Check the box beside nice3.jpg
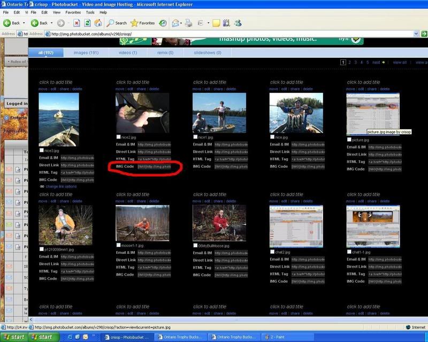This screenshot has height=342, width=428. [x=42, y=151]
